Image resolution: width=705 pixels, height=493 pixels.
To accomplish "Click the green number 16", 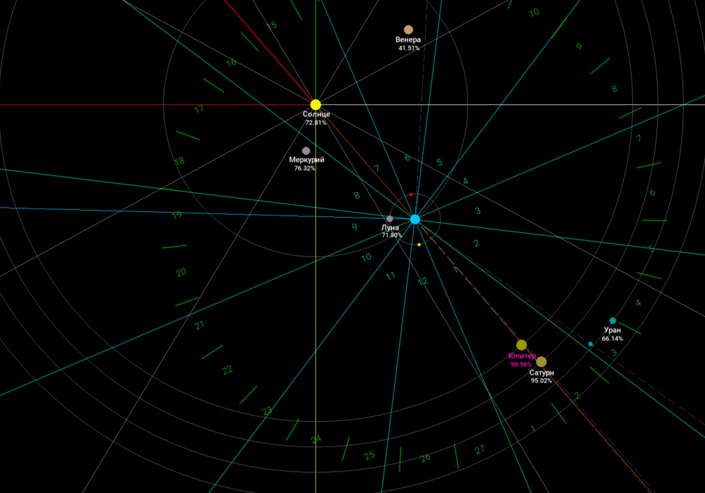I will point(231,63).
